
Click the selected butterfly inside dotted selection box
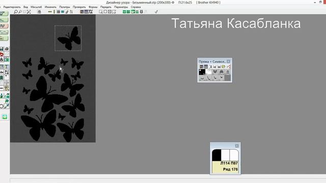tap(69, 39)
